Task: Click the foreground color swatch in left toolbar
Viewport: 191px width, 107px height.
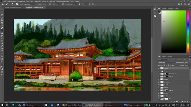Action: pos(1,68)
